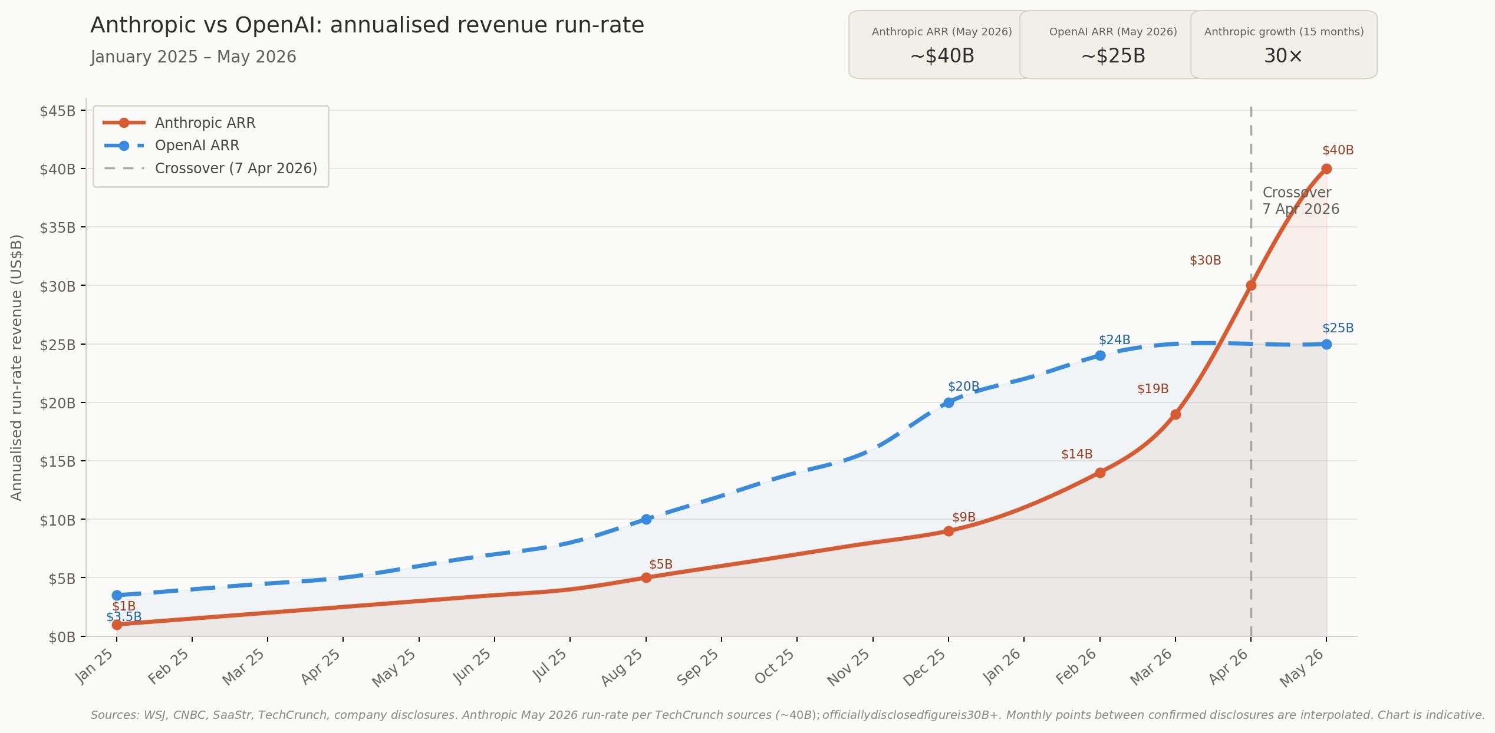Click the 'Mar 26' x-axis label
Viewport: 1495px width, 733px height.
pos(1151,666)
